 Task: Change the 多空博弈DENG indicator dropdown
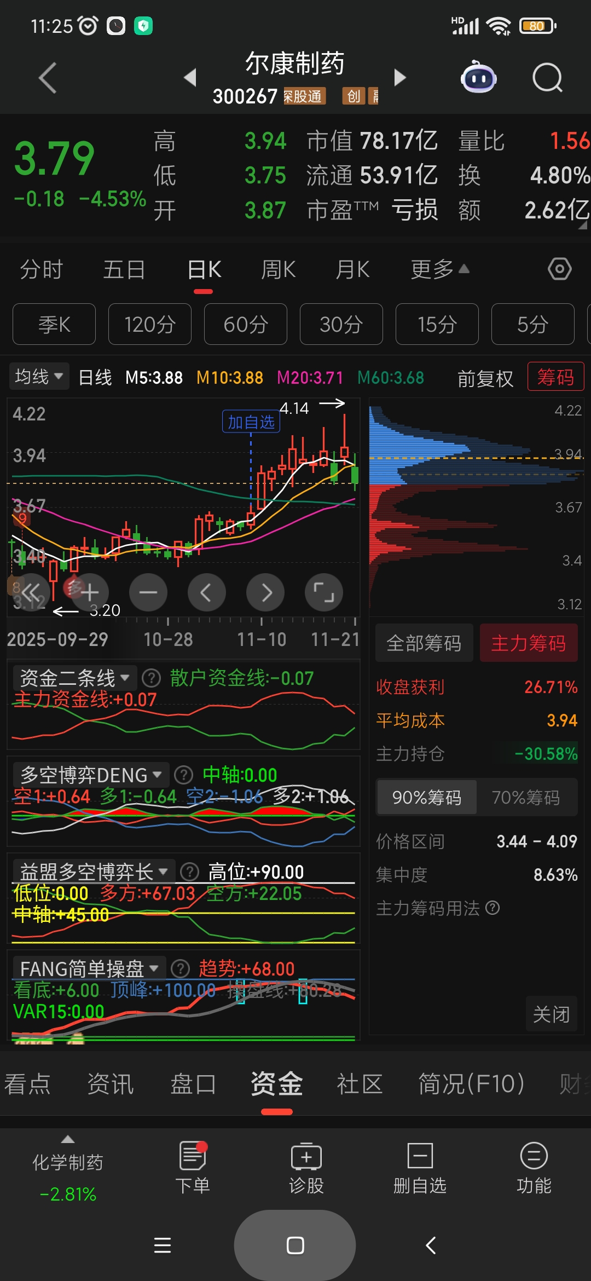coord(91,775)
